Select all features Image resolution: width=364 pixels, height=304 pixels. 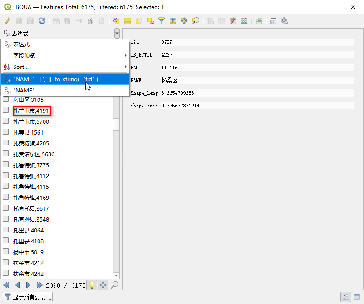pyautogui.click(x=128, y=21)
